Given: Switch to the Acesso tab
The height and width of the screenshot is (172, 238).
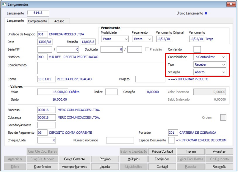Looking at the screenshot, I should 59,21.
